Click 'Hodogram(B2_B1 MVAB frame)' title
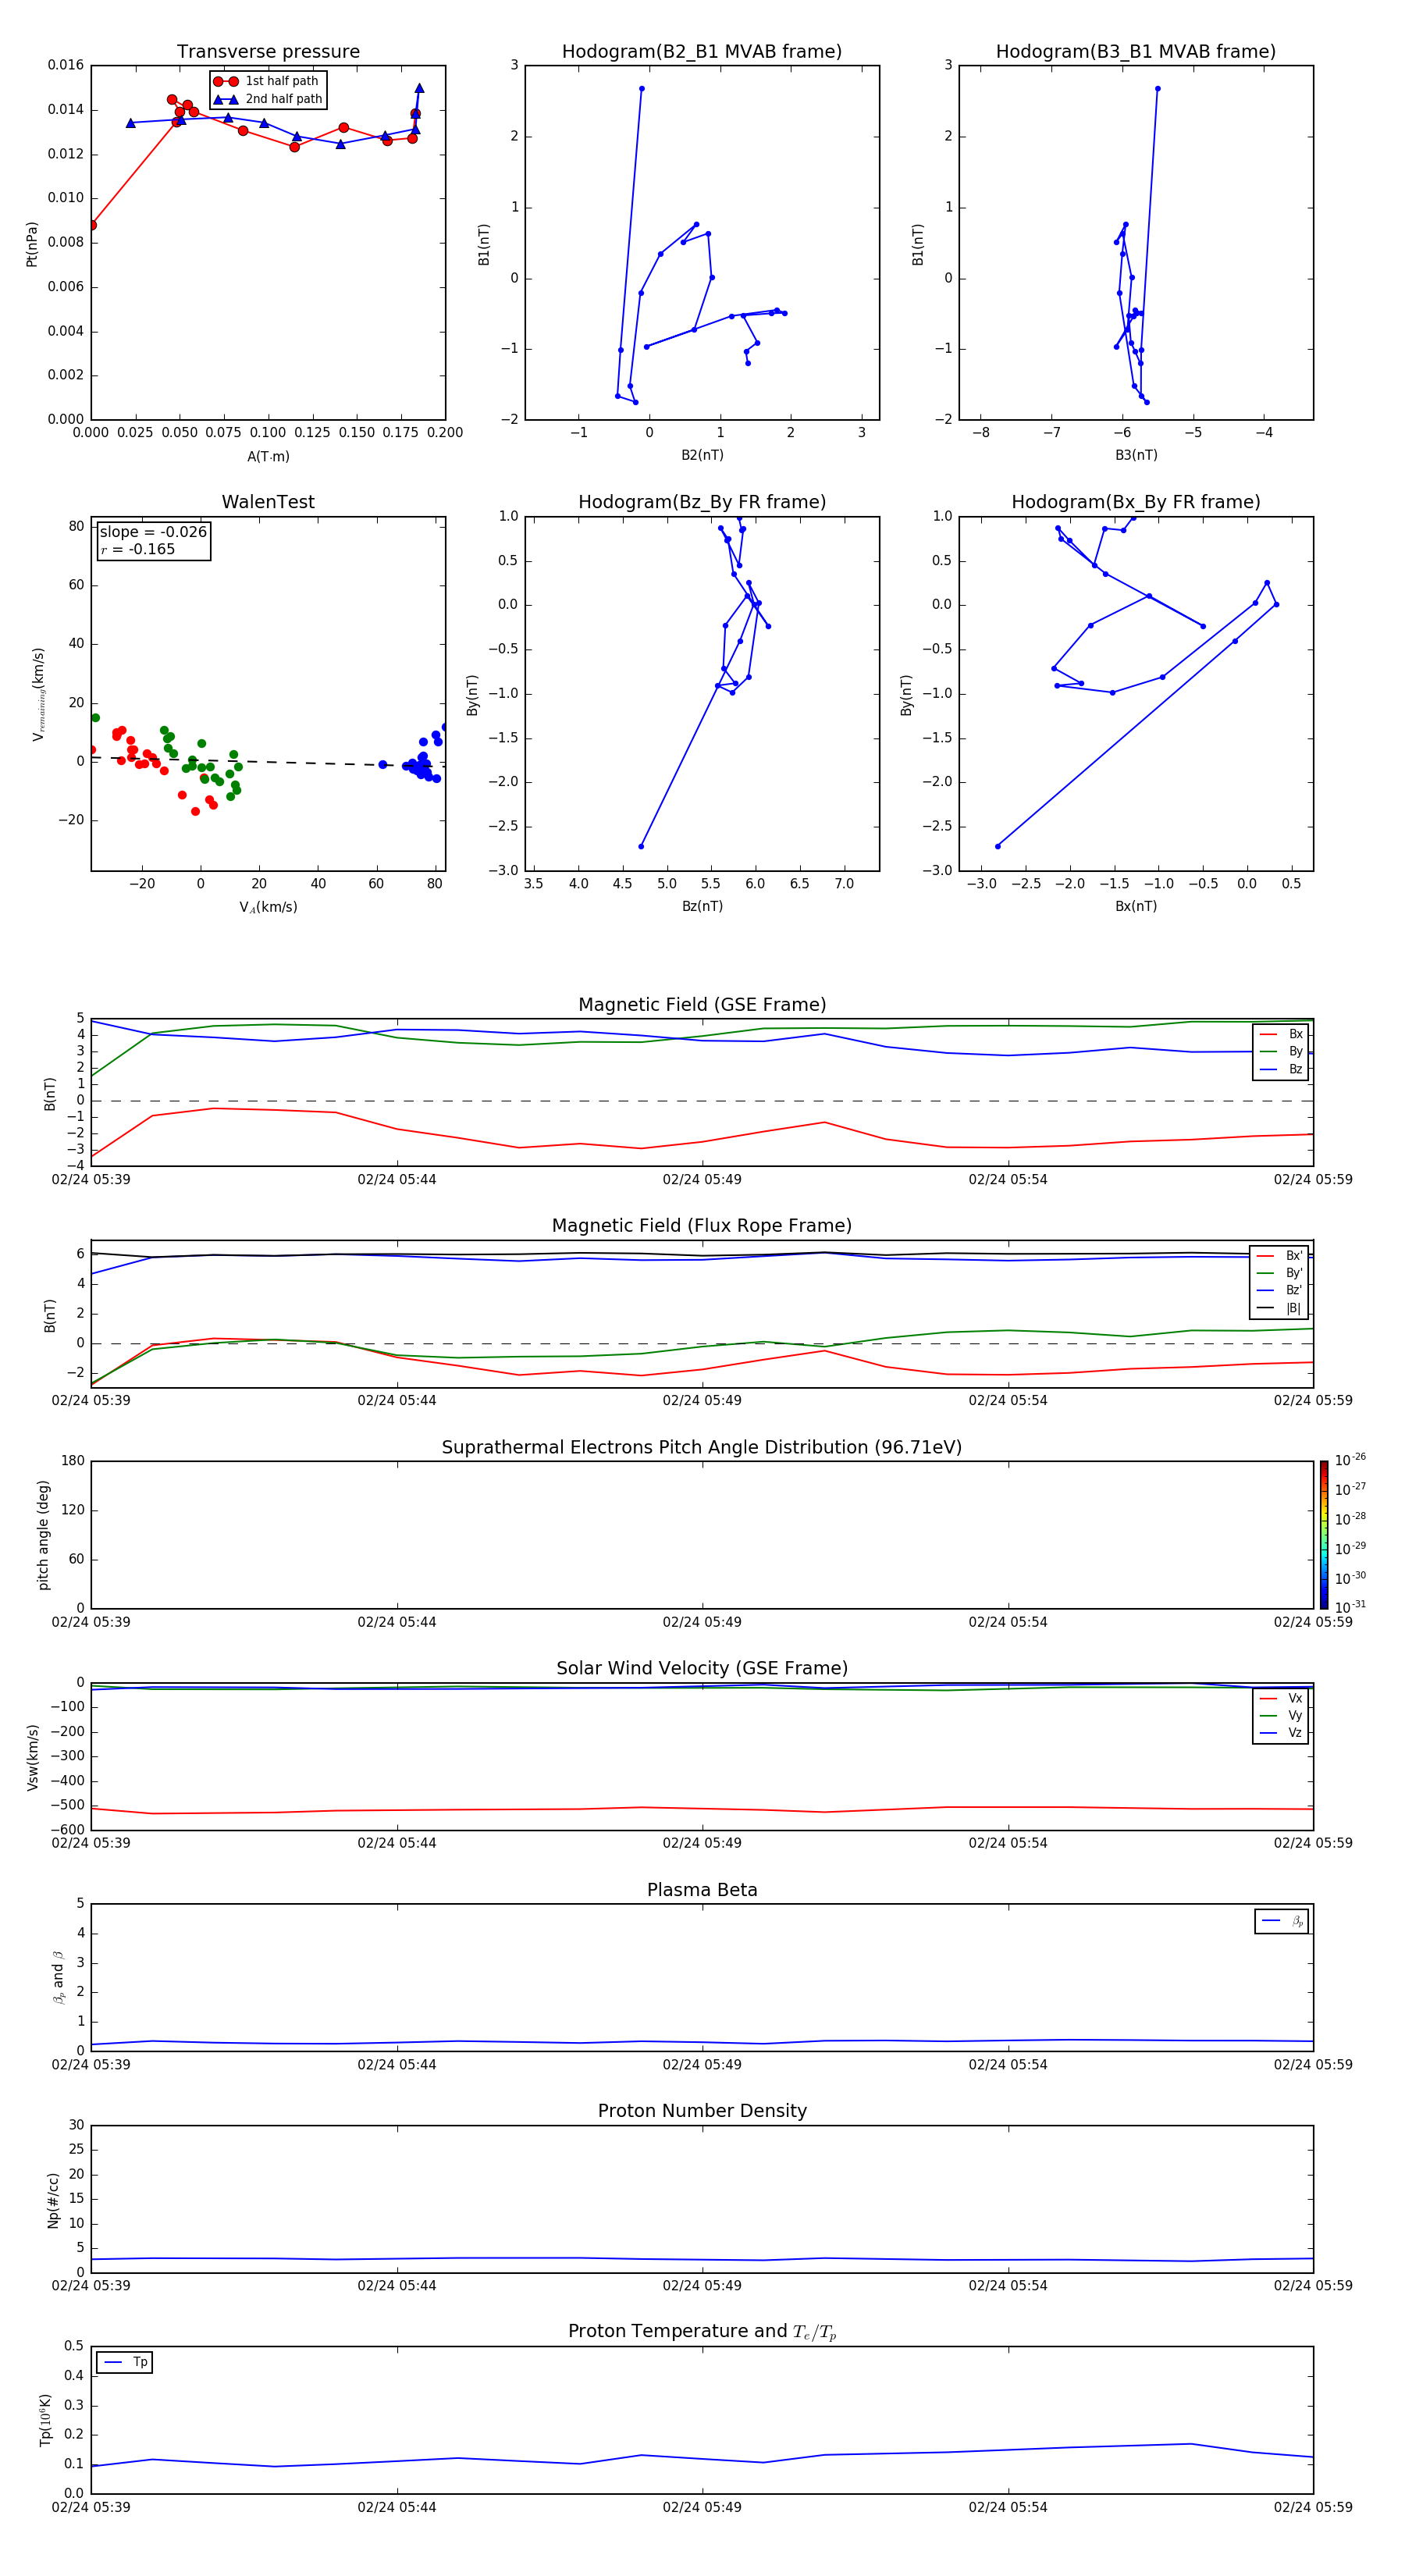 point(702,52)
